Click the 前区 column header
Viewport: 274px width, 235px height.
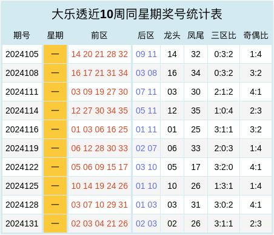99,35
